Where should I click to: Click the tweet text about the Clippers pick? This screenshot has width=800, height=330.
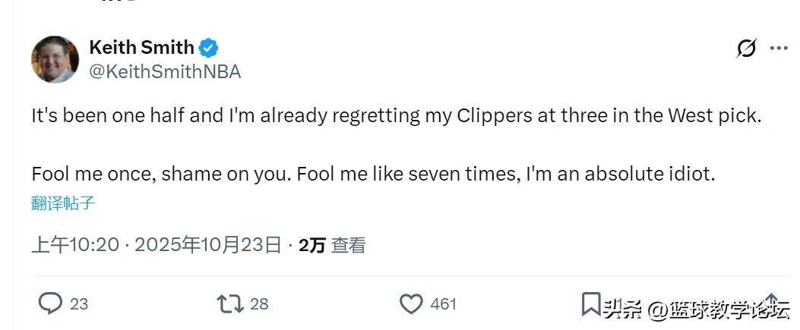(395, 116)
